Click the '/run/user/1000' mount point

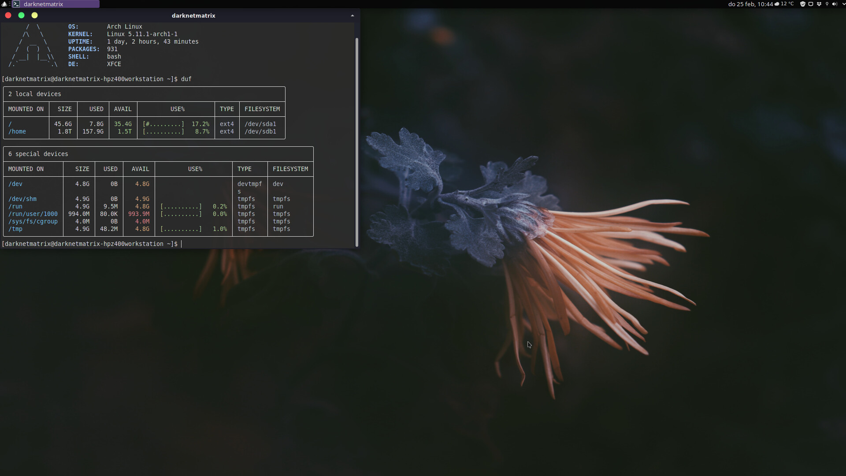pos(33,214)
